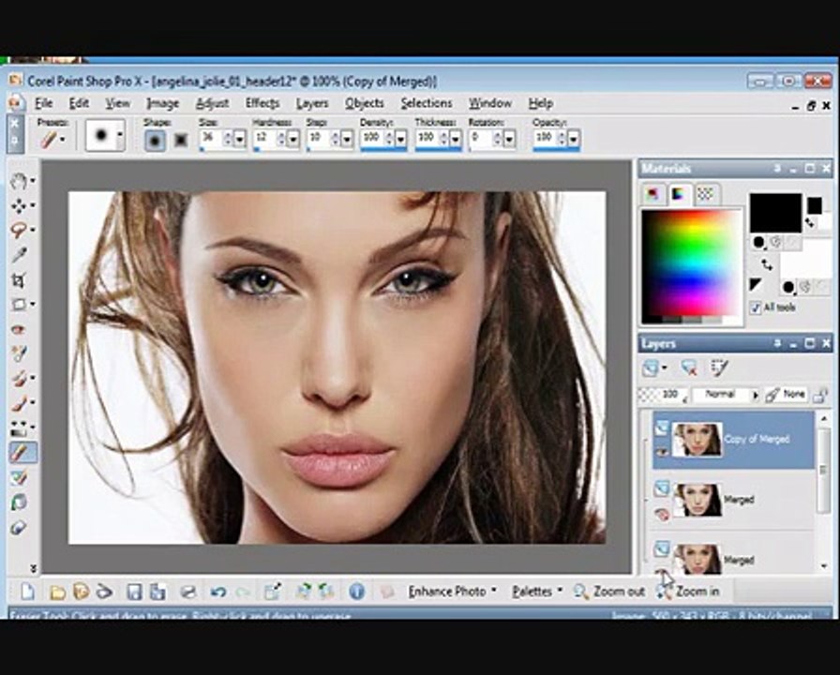
Task: Click the Copy of Merged layer thumbnail
Action: coord(697,440)
